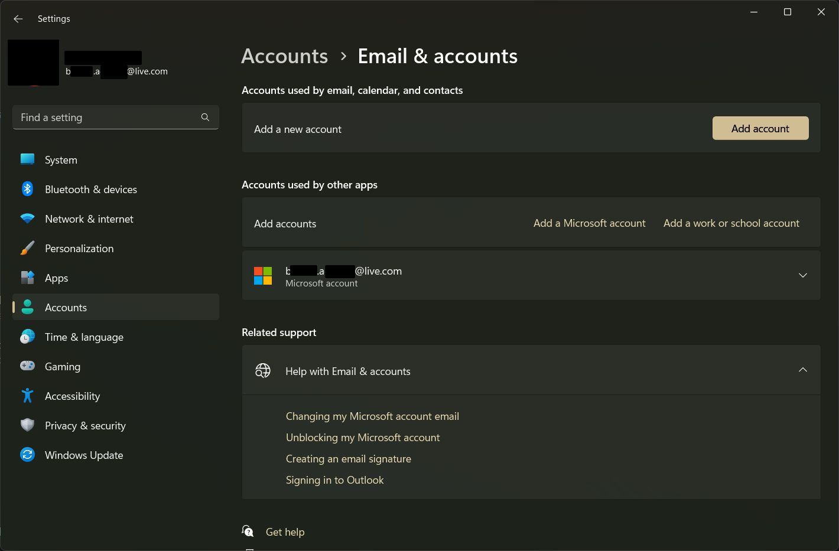Click the Microsoft logo beside live.com account
Image resolution: width=839 pixels, height=551 pixels.
click(263, 276)
